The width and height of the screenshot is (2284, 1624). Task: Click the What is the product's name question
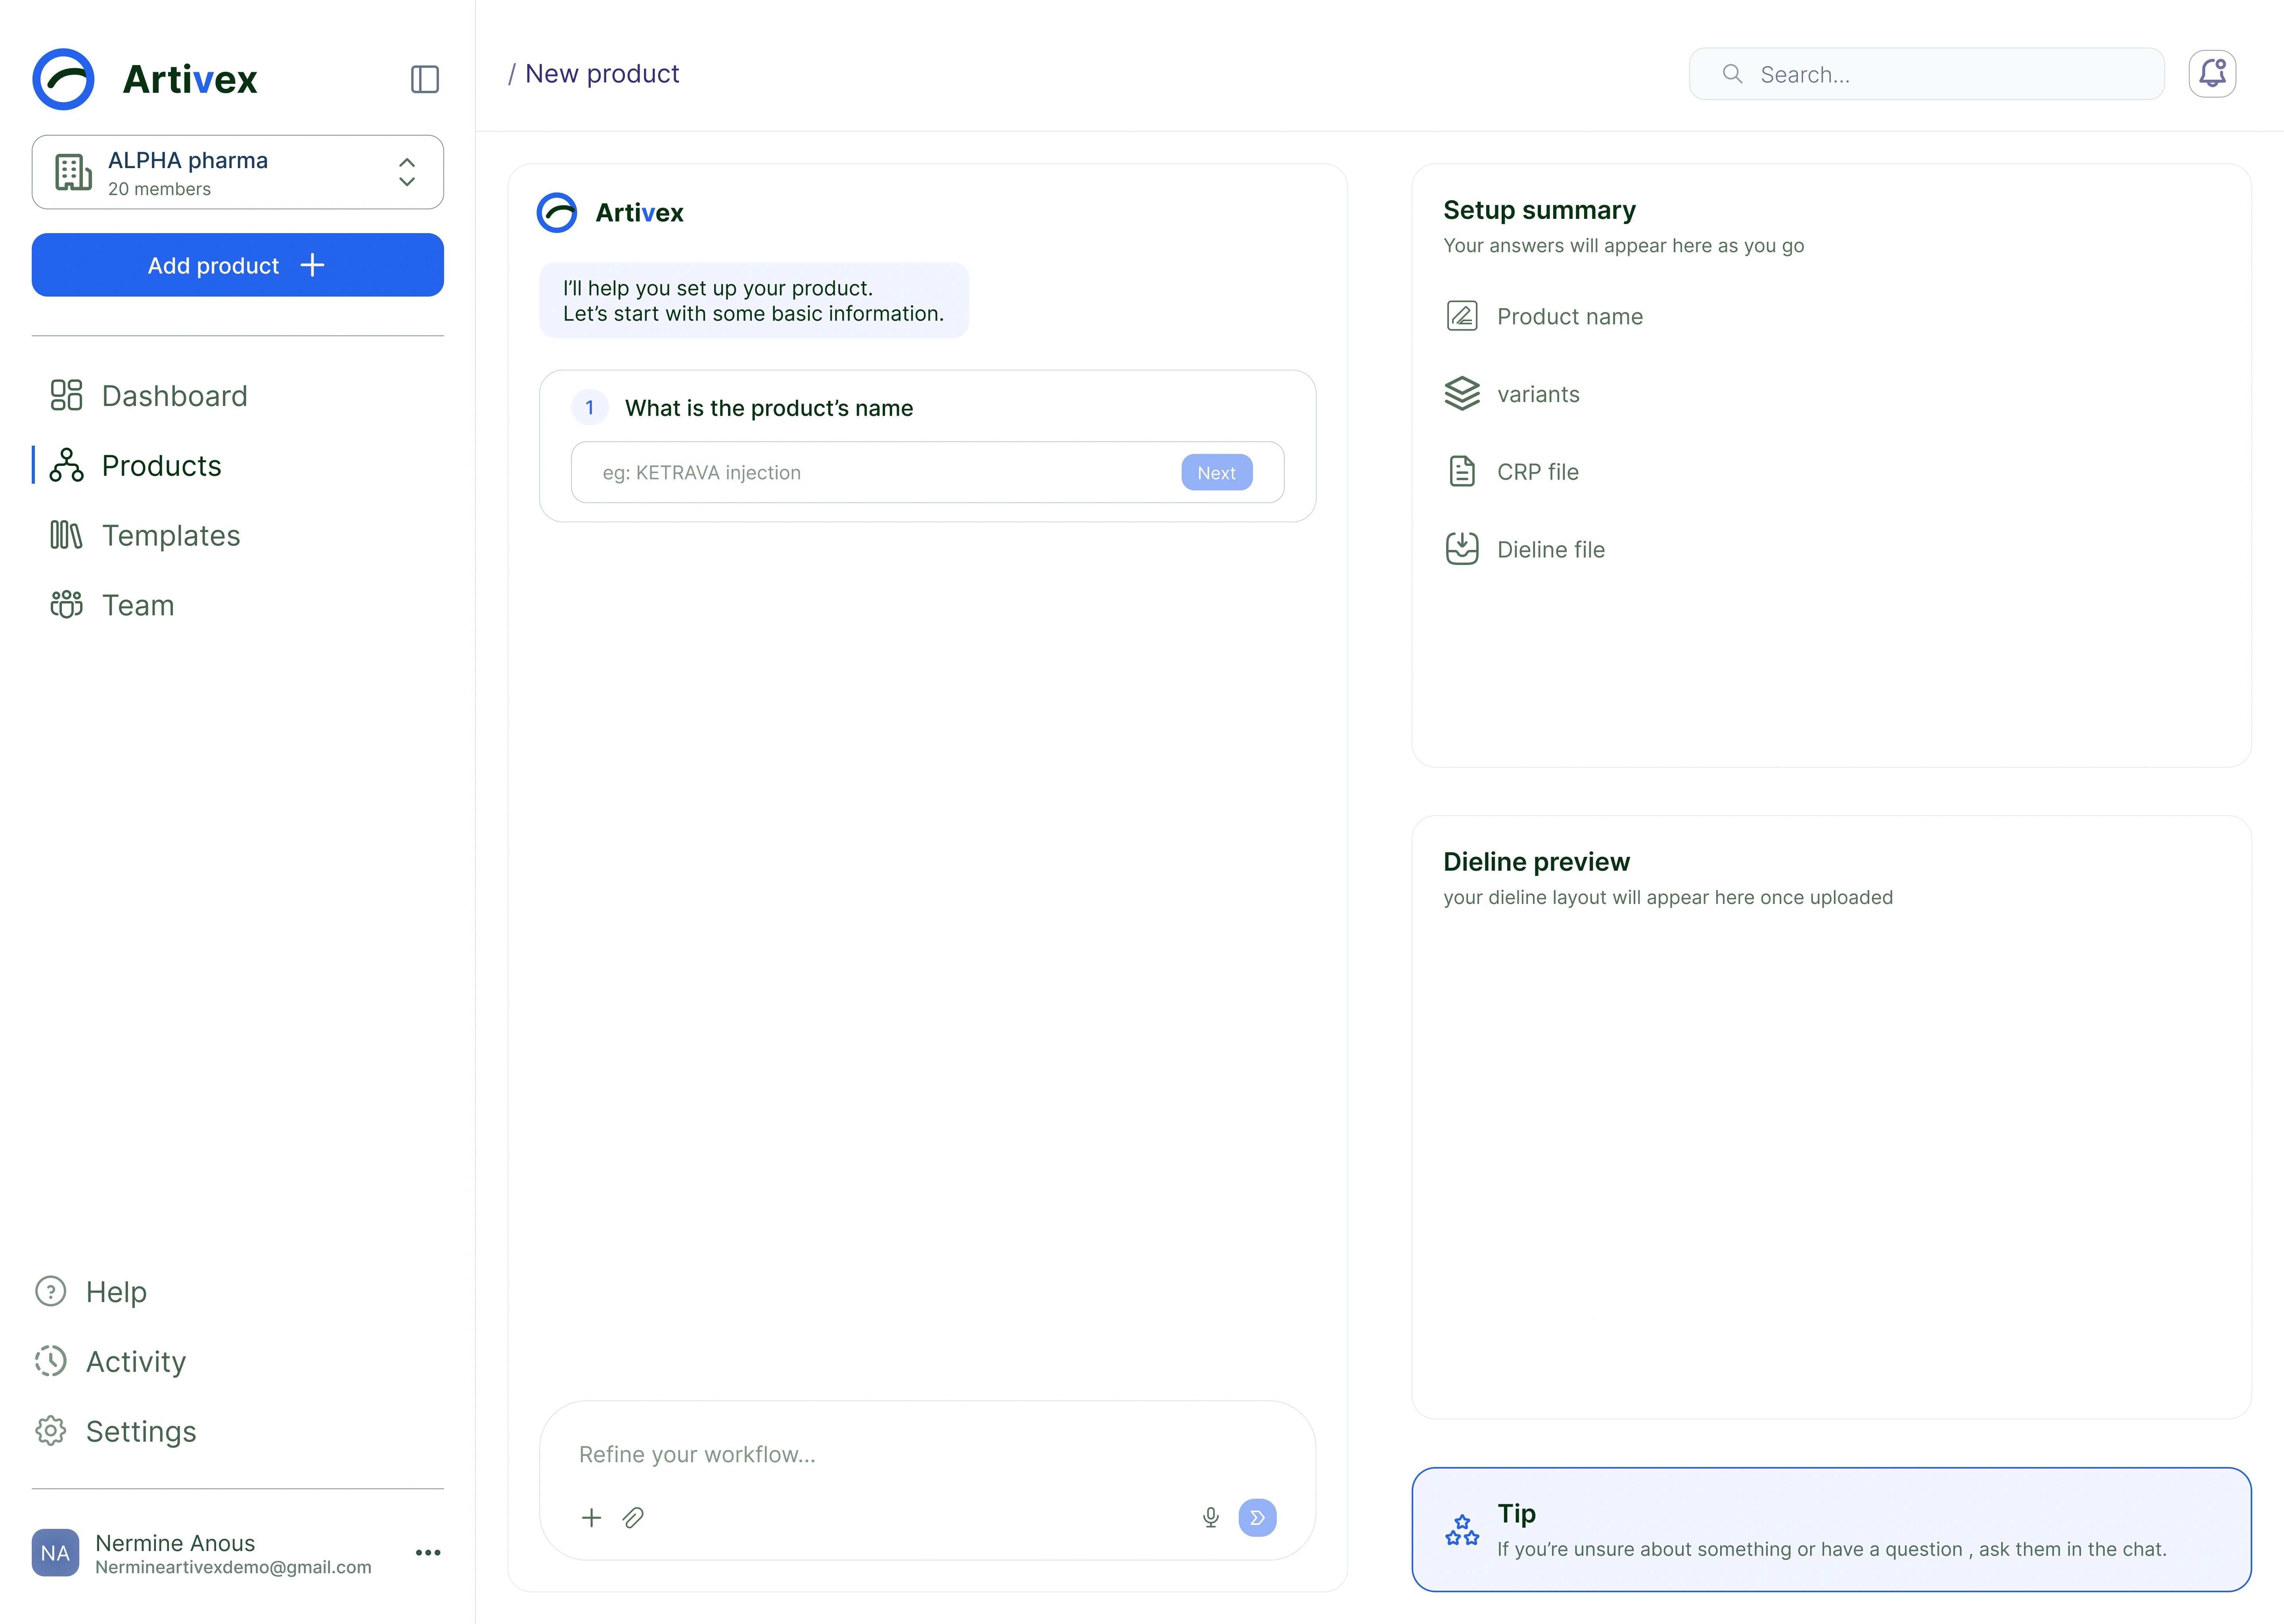click(769, 408)
